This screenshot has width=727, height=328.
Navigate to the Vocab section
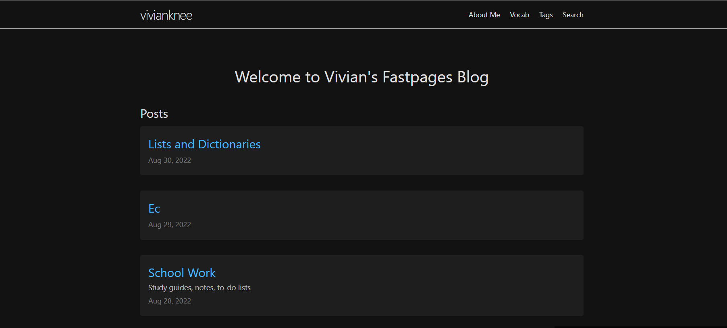point(519,14)
